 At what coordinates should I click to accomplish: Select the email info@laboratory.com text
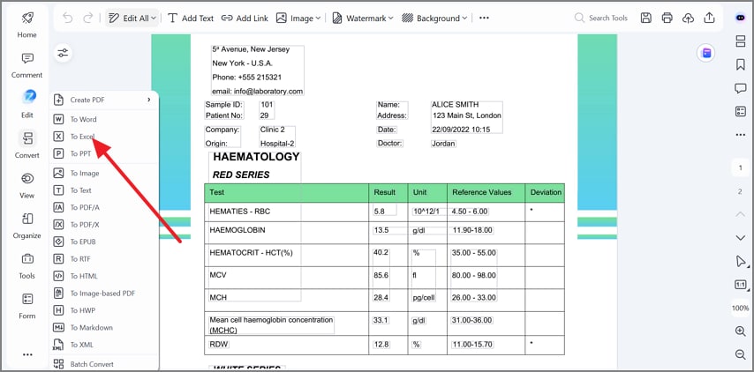coord(257,91)
